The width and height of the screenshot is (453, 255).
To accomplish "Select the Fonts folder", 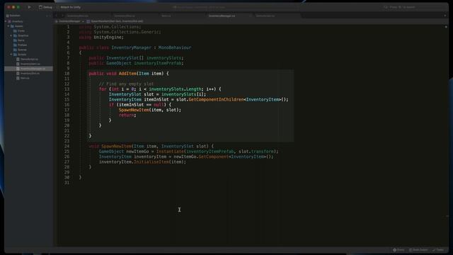I will 21,31.
